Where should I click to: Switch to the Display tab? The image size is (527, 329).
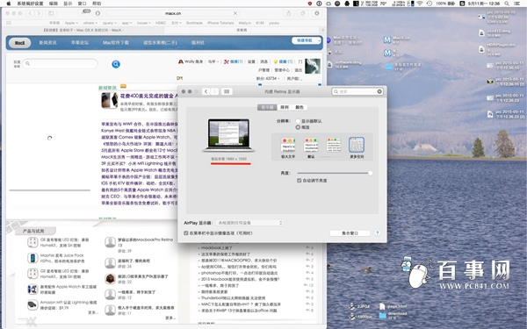pos(268,107)
